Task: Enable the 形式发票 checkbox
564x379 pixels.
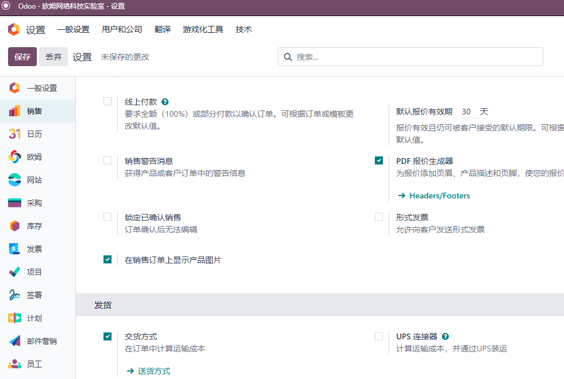Action: click(379, 217)
